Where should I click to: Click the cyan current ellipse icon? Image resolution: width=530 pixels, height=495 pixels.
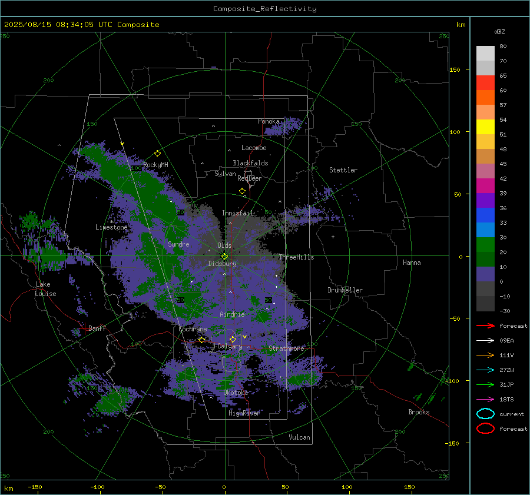coord(485,414)
